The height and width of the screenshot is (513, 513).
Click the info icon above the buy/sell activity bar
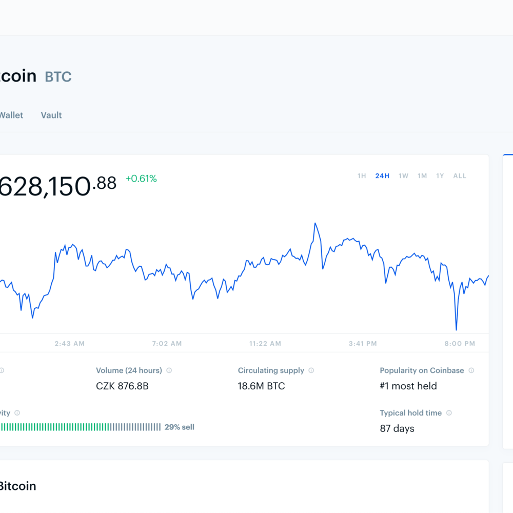(x=17, y=413)
